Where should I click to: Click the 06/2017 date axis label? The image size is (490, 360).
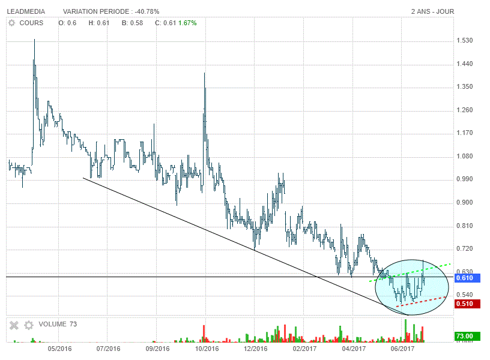[x=402, y=349]
